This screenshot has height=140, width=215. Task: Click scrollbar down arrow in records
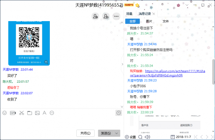pyautogui.click(x=213, y=132)
